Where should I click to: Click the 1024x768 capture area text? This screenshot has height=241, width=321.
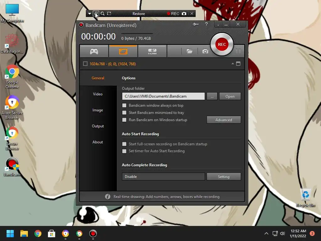point(113,64)
